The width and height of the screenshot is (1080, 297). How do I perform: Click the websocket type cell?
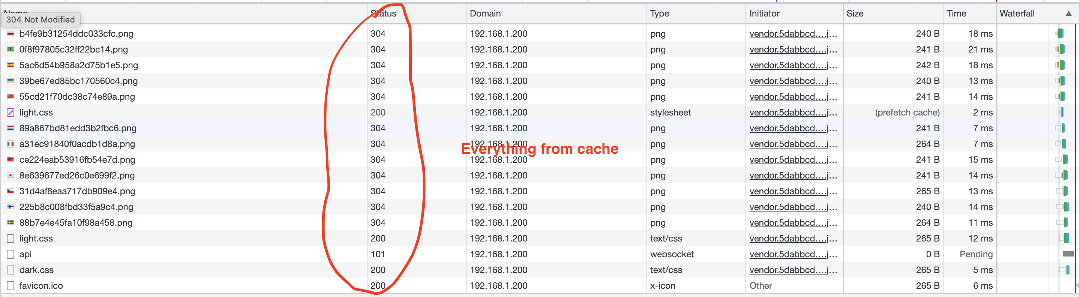coord(672,254)
